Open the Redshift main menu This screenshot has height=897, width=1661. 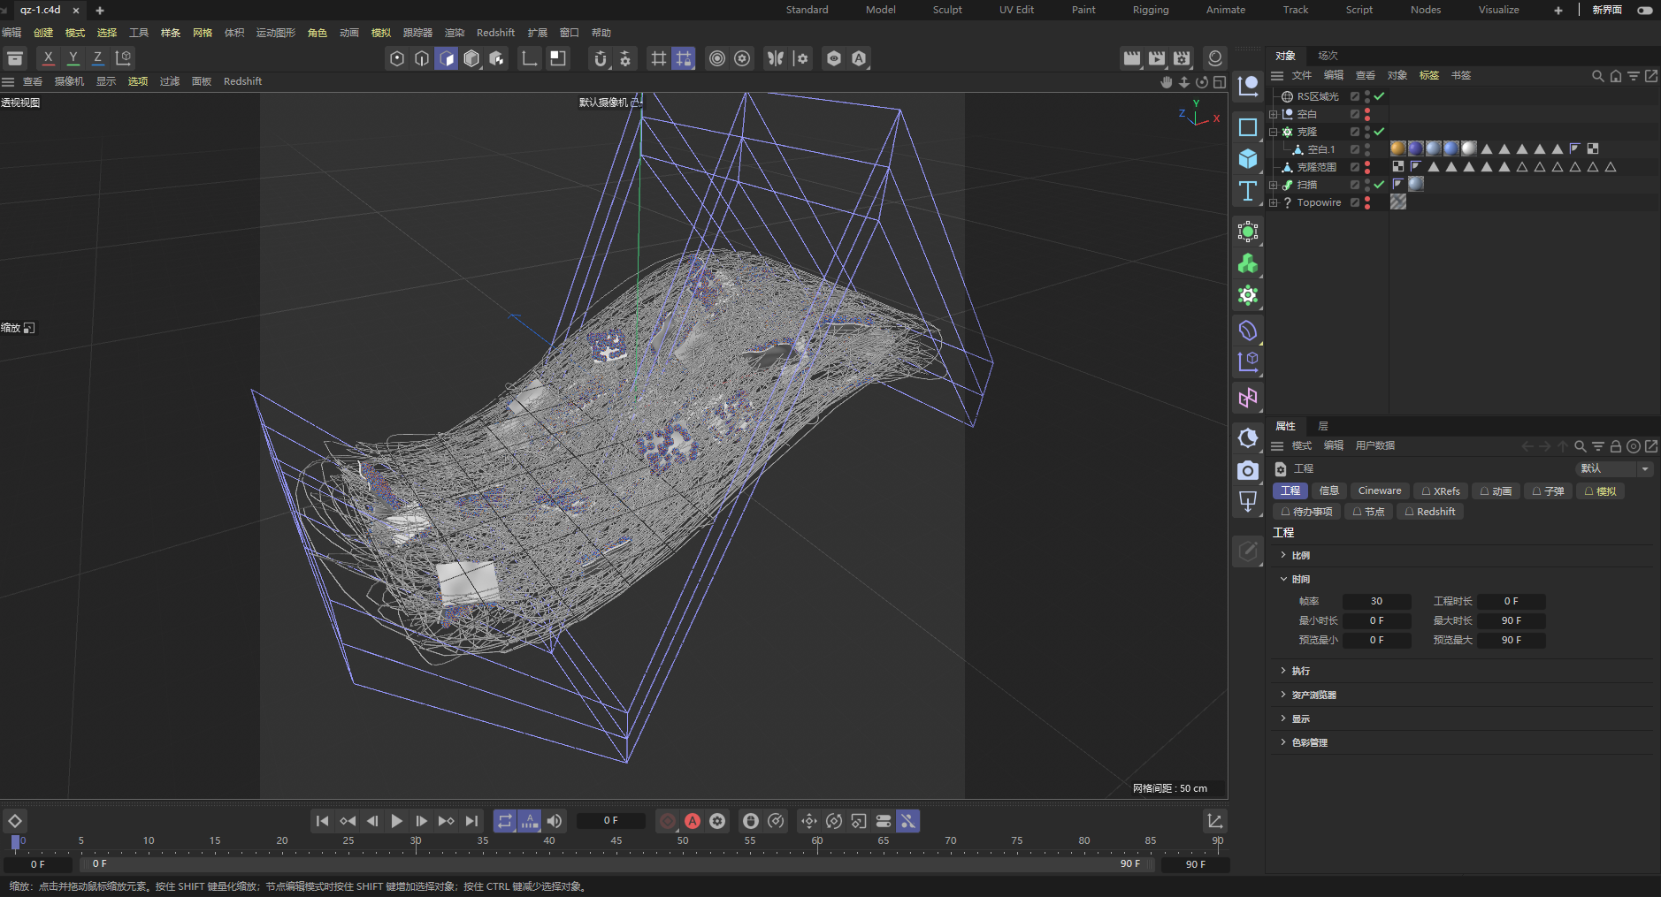click(495, 33)
